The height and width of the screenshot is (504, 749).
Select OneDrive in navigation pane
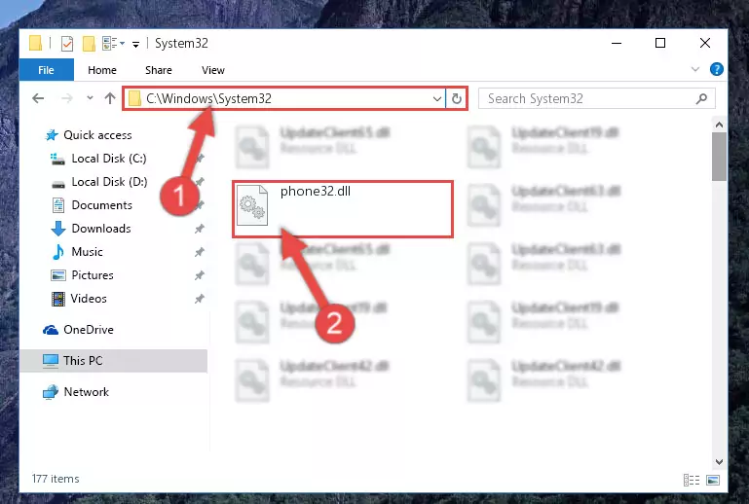pos(78,330)
